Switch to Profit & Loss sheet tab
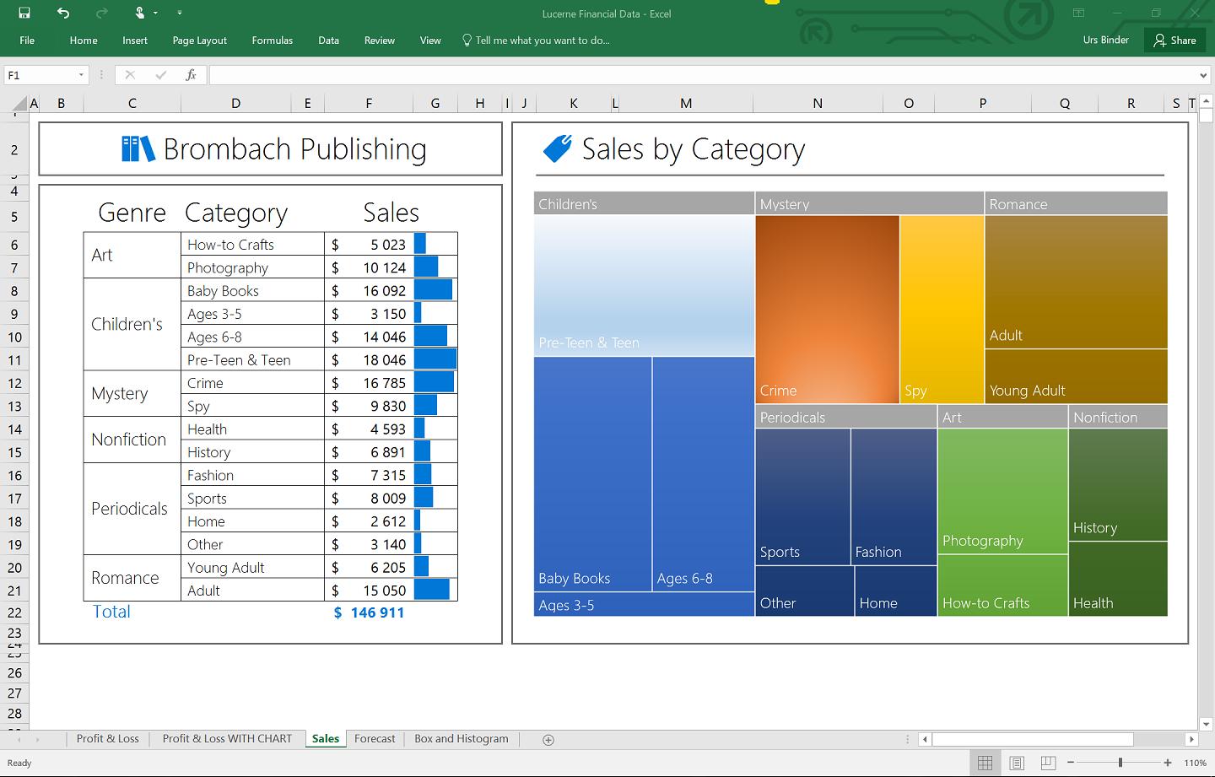Image resolution: width=1215 pixels, height=777 pixels. [x=108, y=738]
